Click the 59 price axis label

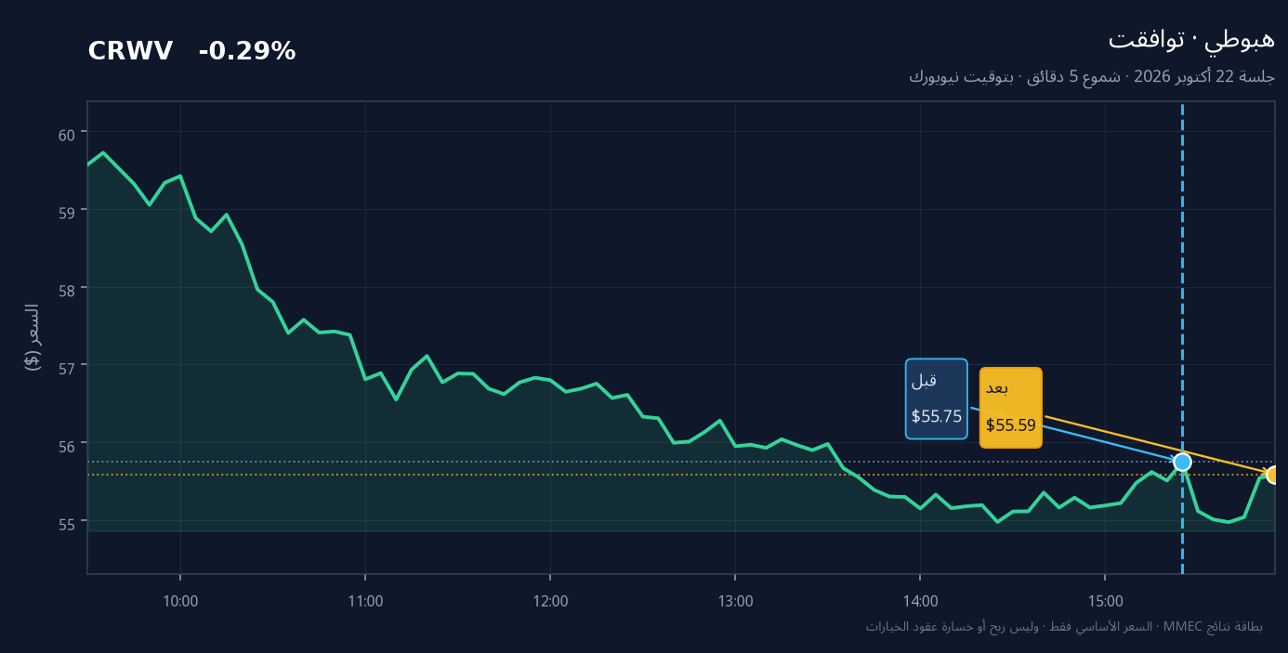(66, 213)
